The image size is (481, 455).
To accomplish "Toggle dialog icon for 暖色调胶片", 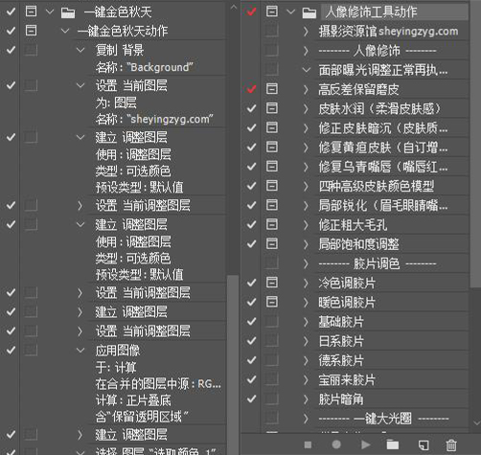I will [x=272, y=302].
